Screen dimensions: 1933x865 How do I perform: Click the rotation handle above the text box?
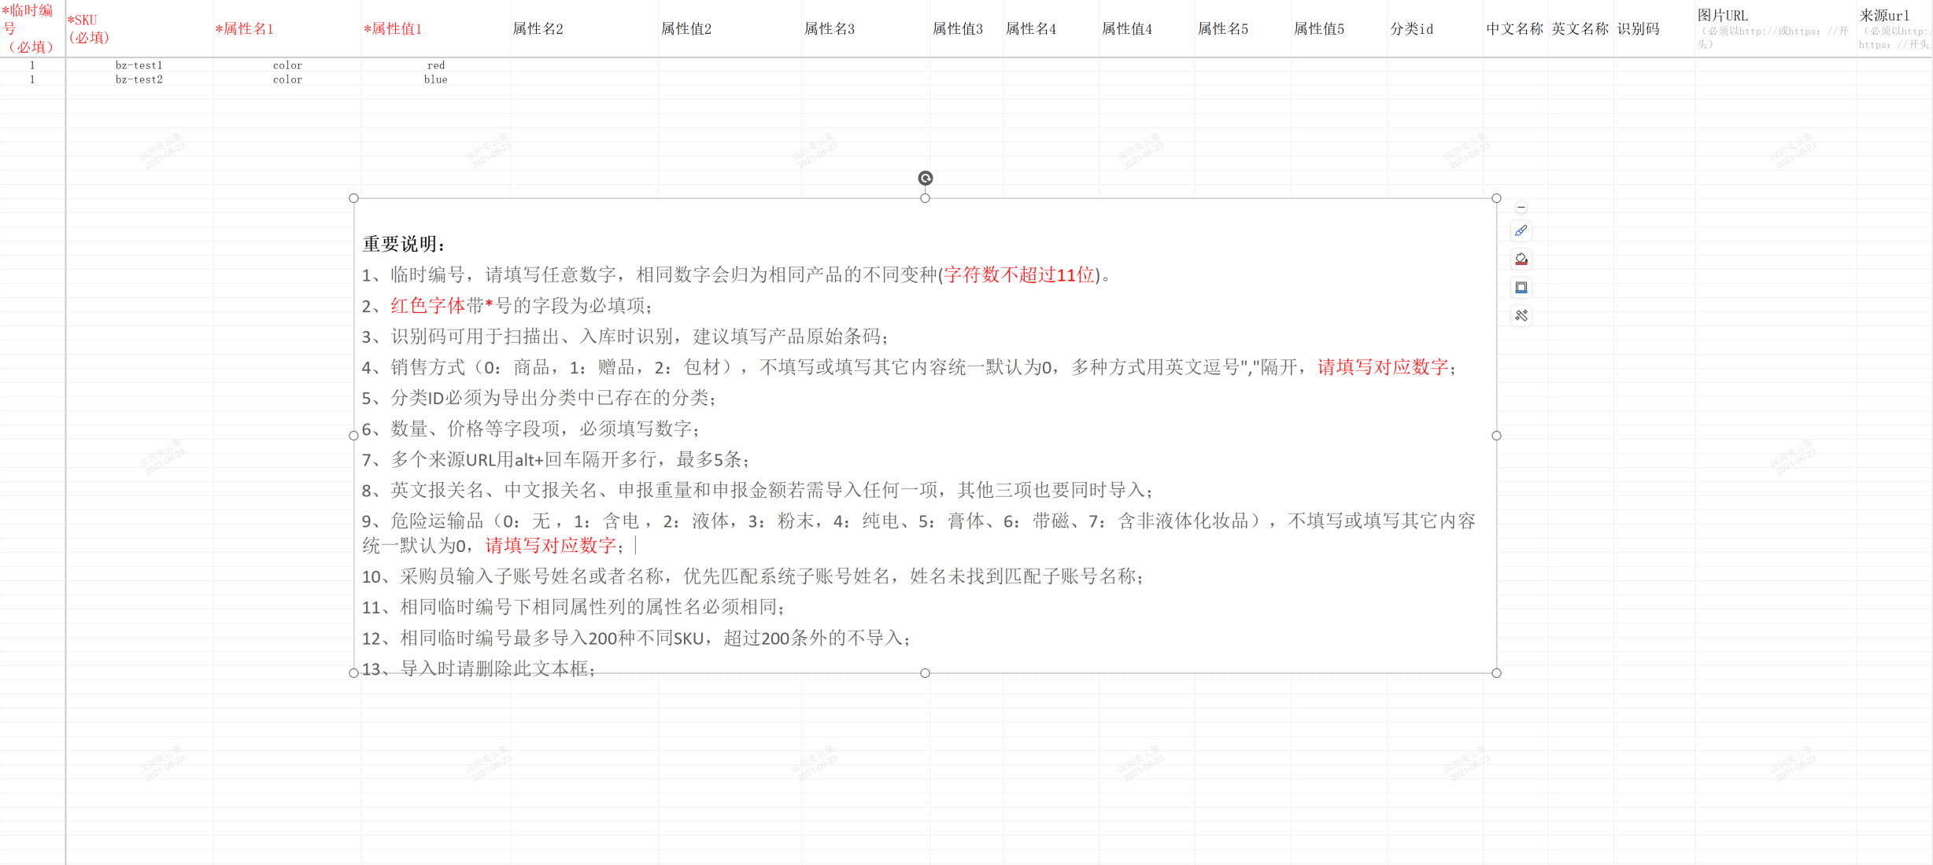(x=925, y=179)
